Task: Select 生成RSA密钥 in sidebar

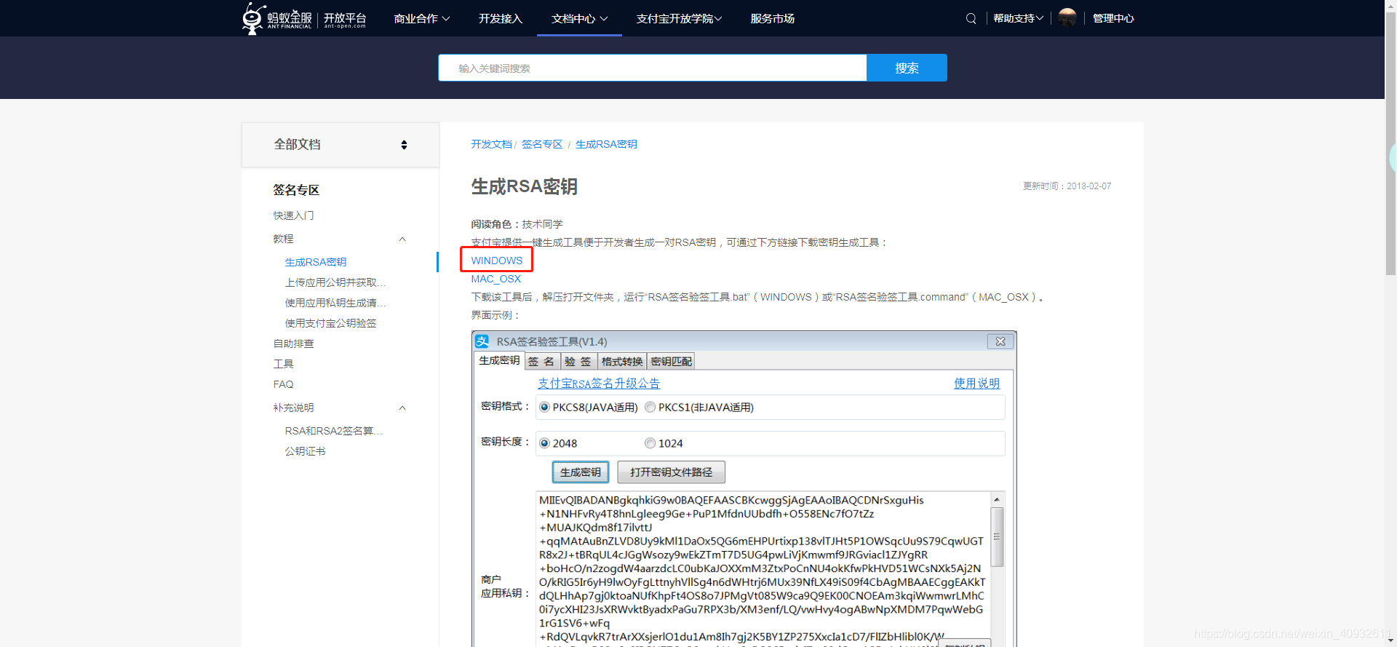Action: (x=315, y=262)
